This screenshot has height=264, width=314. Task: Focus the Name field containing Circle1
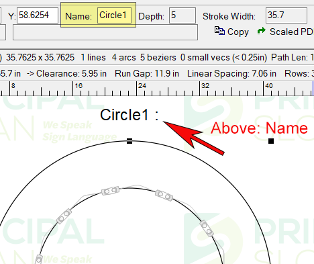[114, 15]
